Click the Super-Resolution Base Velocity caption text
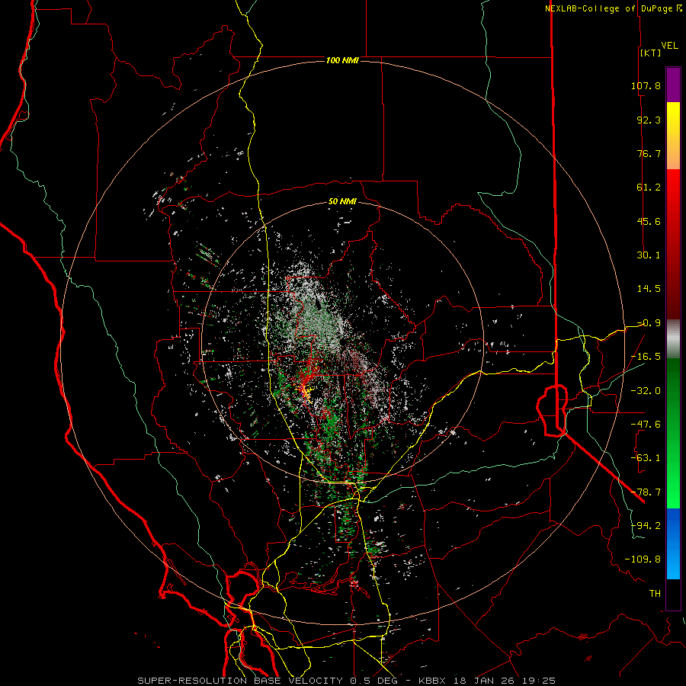 point(347,681)
